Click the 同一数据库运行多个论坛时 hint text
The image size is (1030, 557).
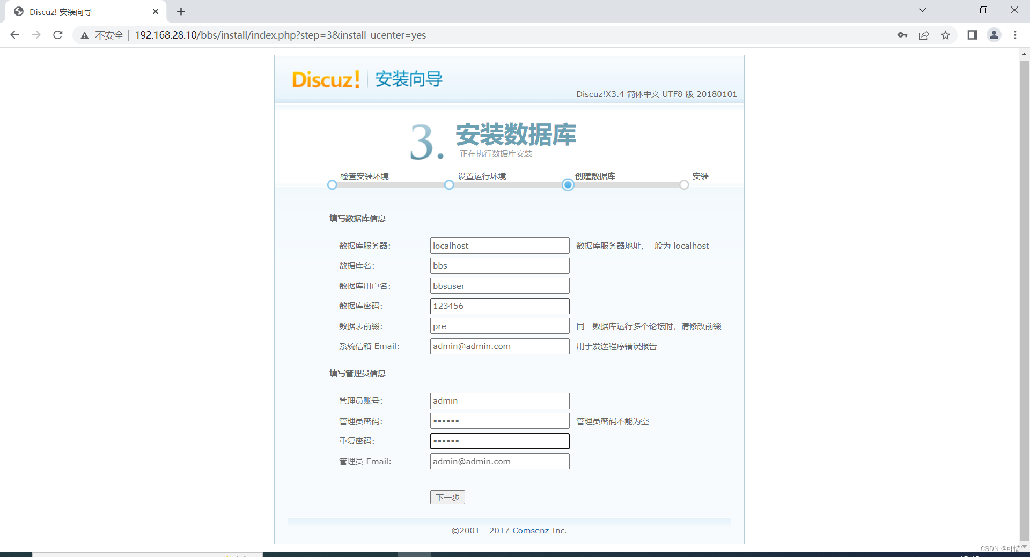click(649, 326)
